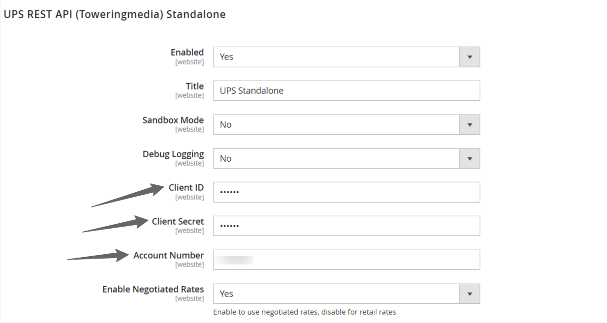Screen dimensions: 607x323
Task: Focus the Client Secret password field
Action: [x=346, y=226]
